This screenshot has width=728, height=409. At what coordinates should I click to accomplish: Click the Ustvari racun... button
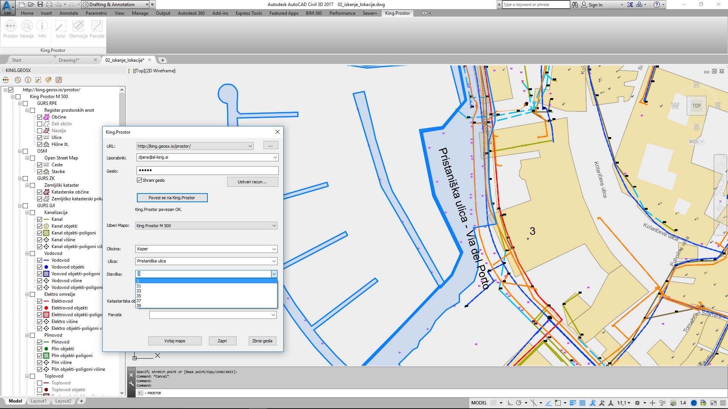[x=253, y=182]
